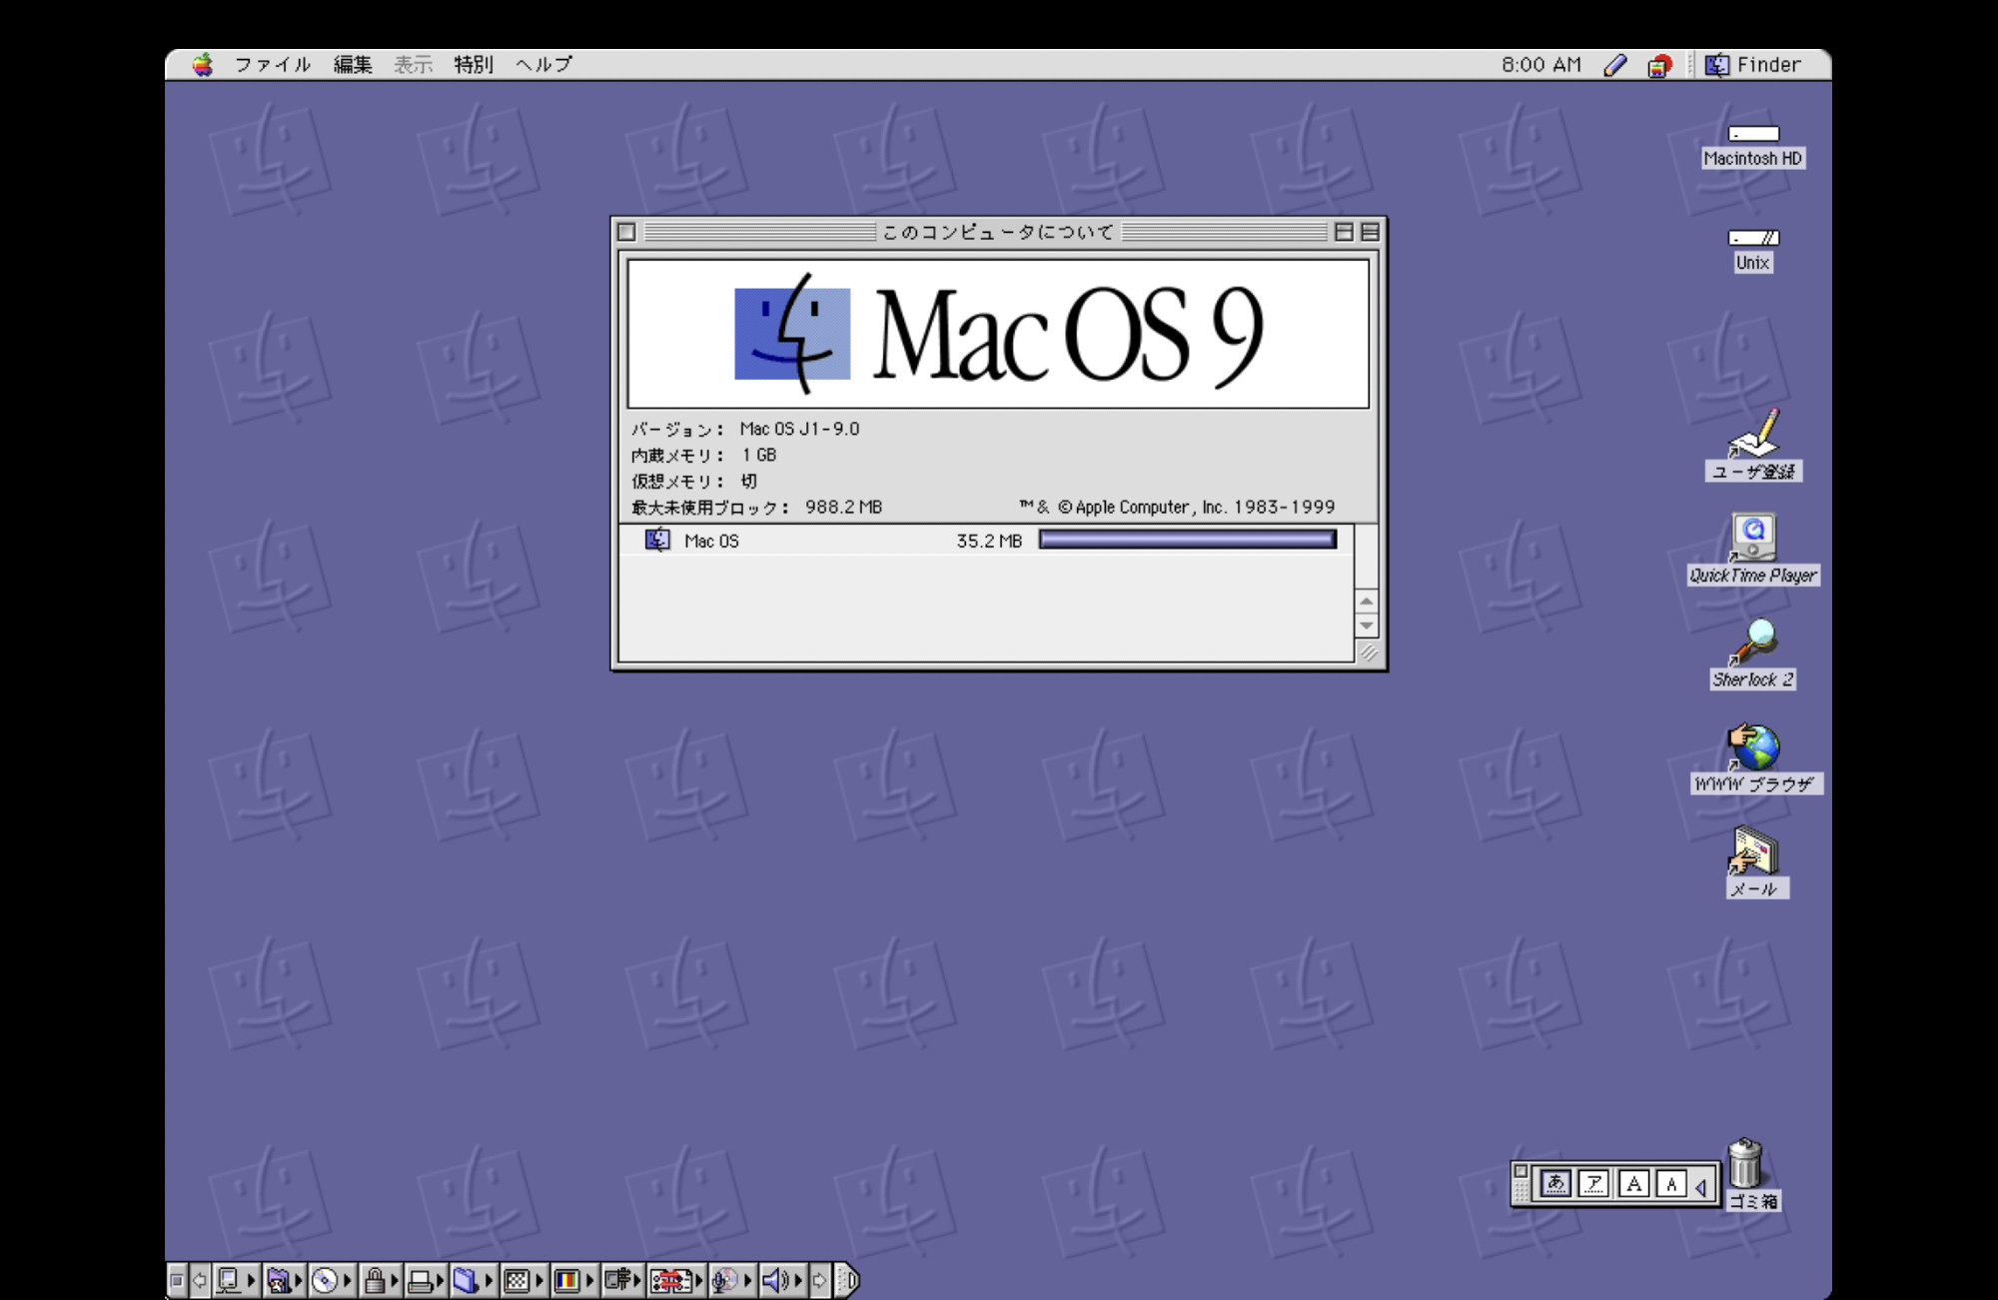The height and width of the screenshot is (1300, 1998).
Task: Click the Mac OS 9 logo banner
Action: tap(998, 334)
